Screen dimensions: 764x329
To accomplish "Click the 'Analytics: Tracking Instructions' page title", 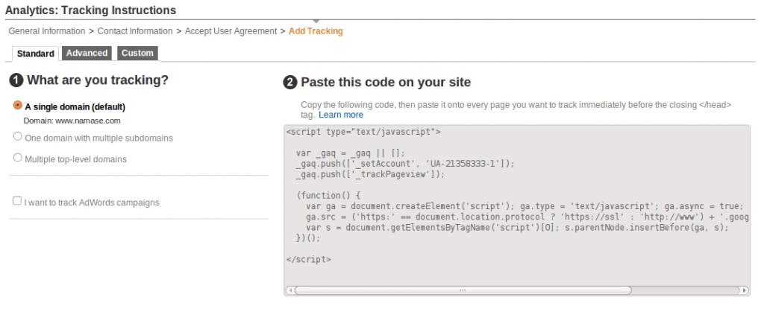I will pyautogui.click(x=90, y=10).
